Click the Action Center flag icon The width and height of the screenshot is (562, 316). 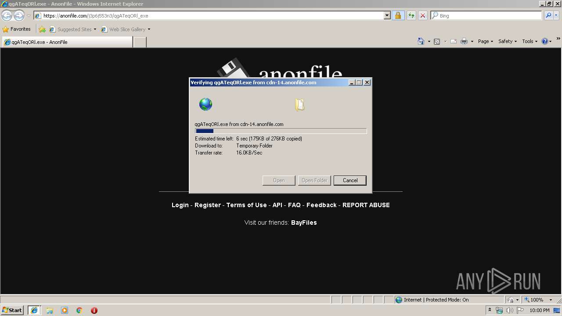point(520,310)
